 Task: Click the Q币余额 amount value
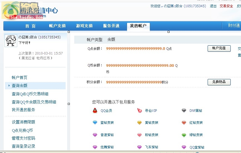pyautogui.click(x=140, y=65)
